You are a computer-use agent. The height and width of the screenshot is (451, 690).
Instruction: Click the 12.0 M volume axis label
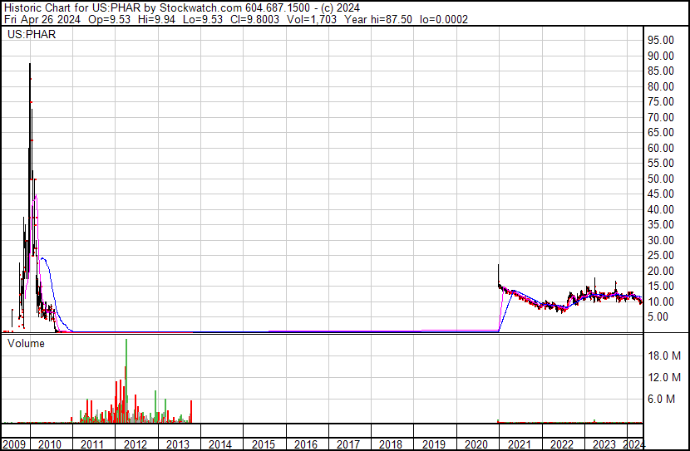665,377
